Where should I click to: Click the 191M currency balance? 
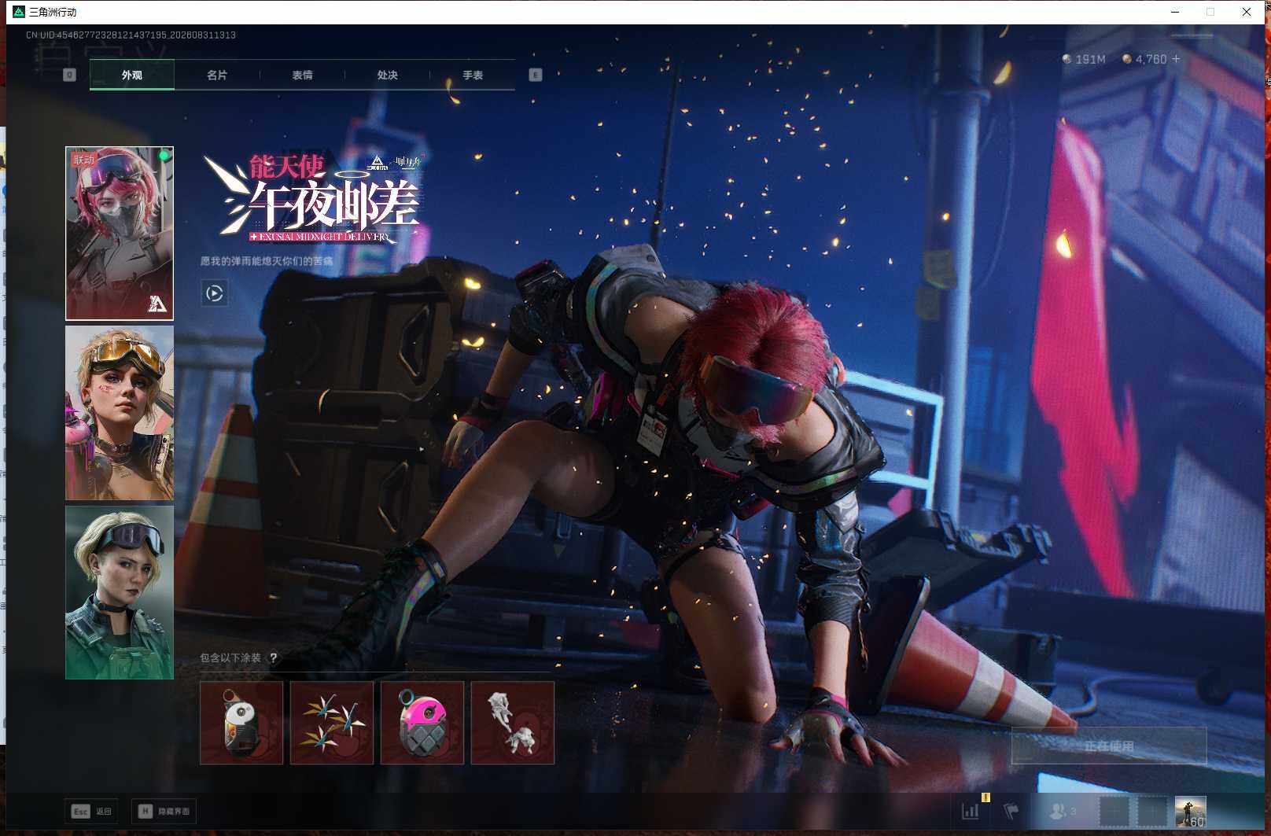(1084, 59)
